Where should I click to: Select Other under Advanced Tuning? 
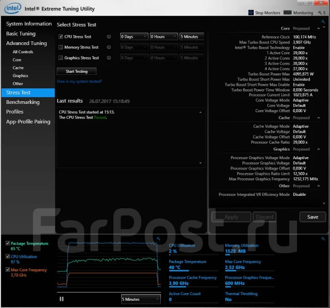(x=18, y=84)
